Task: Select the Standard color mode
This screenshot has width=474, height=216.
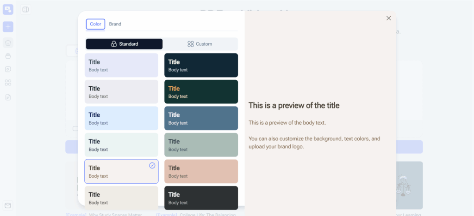Action: [x=124, y=44]
